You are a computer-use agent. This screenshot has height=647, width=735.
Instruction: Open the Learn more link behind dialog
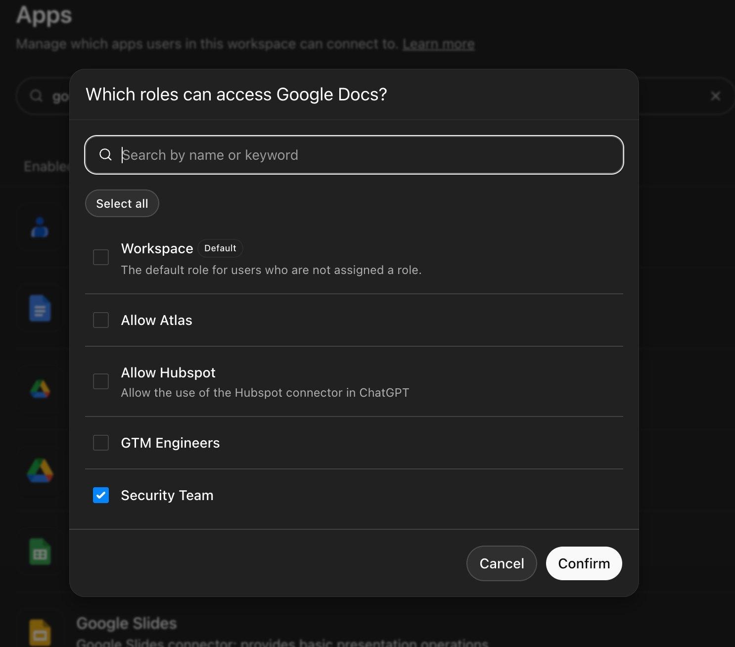(438, 44)
